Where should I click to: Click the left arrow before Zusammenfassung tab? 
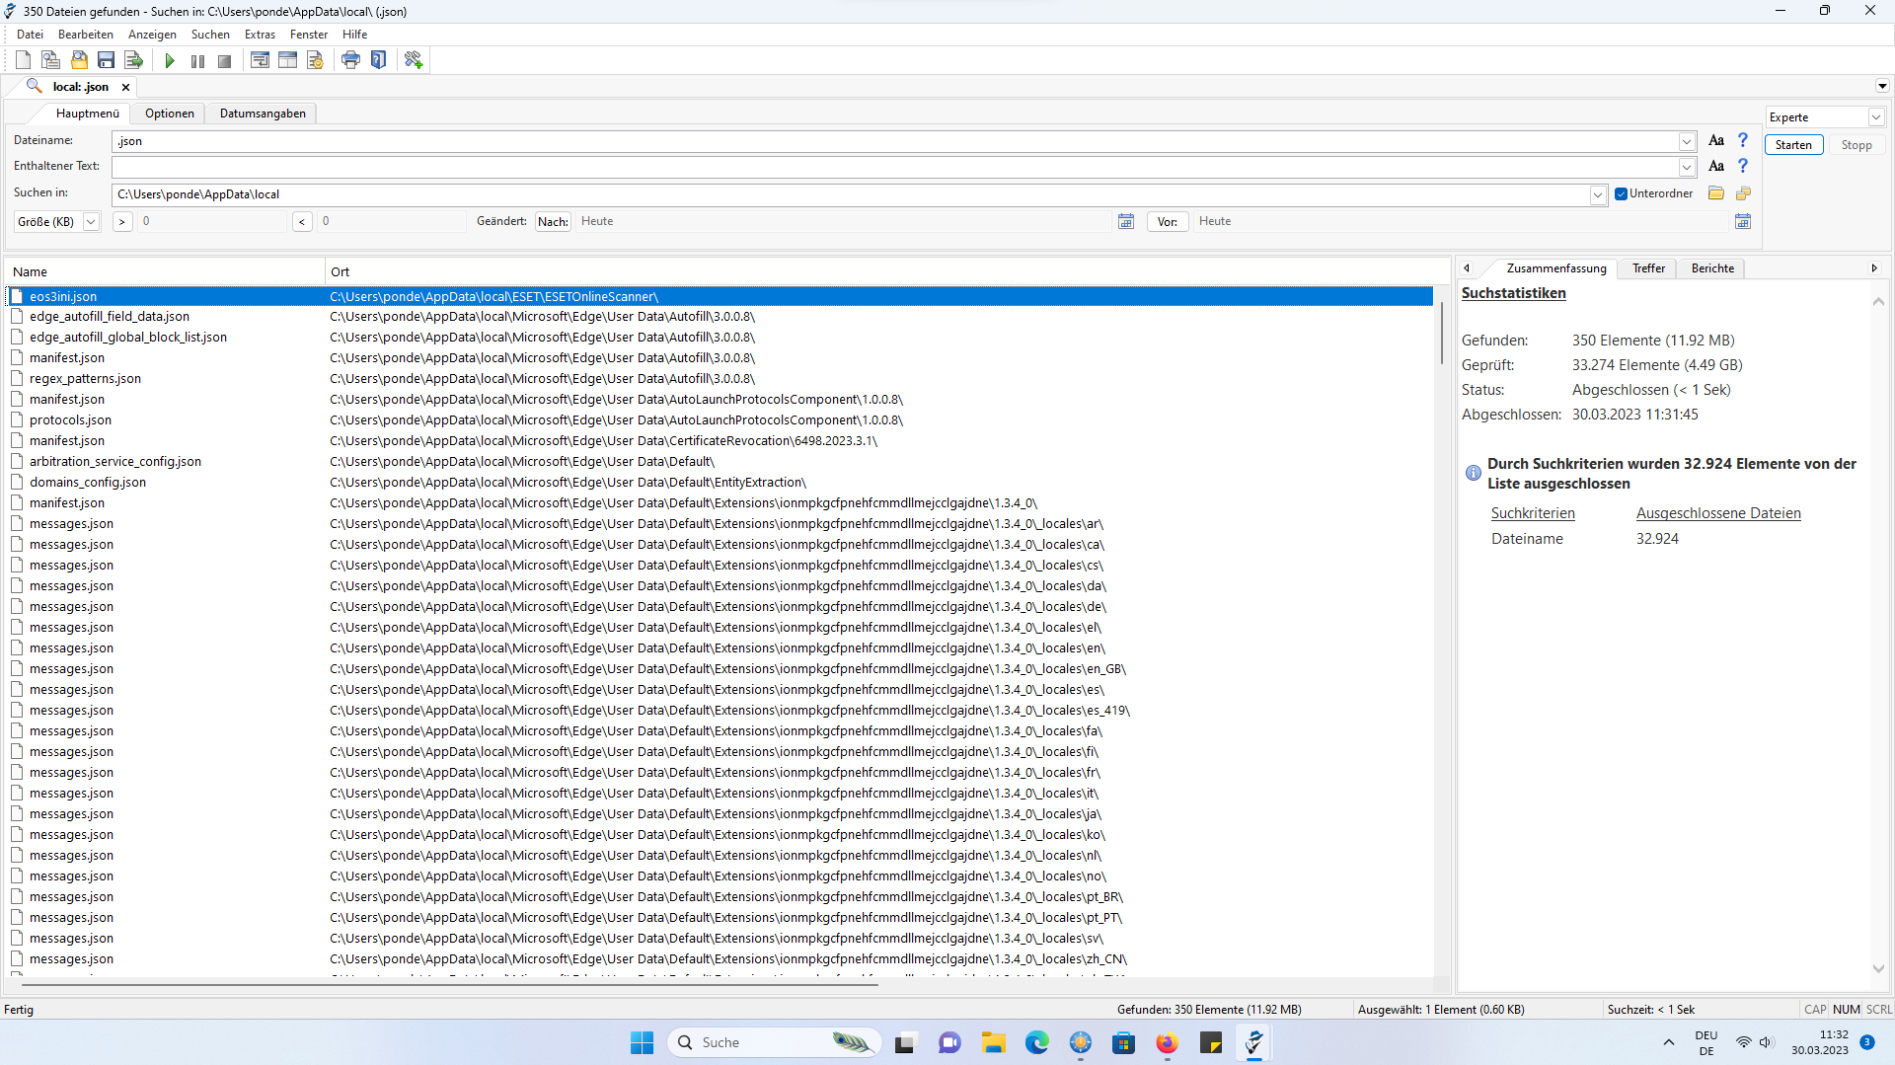(1467, 268)
